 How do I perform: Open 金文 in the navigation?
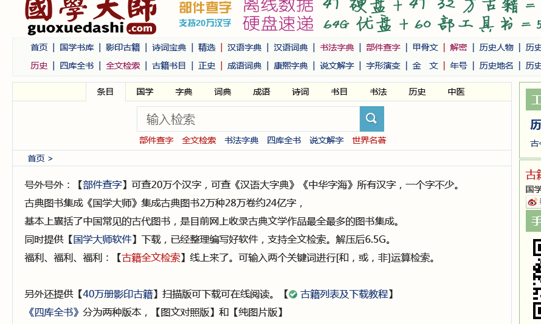point(425,66)
